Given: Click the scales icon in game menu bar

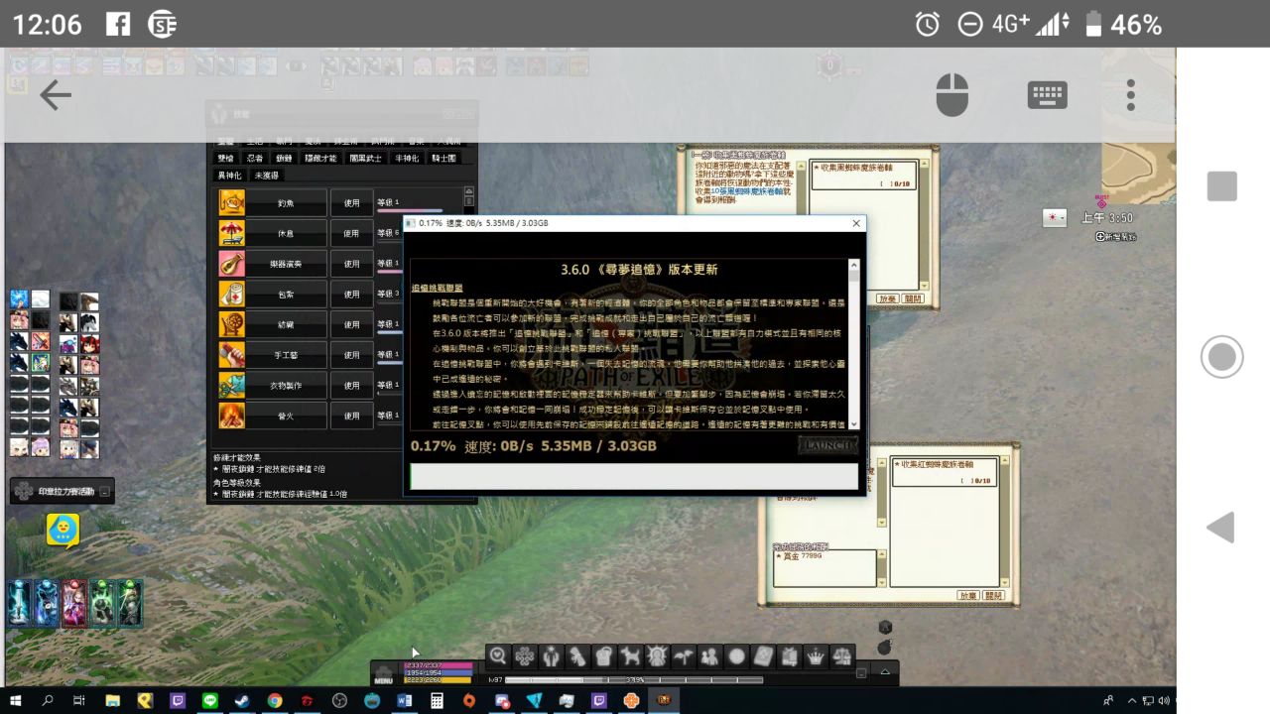Looking at the screenshot, I should 842,655.
